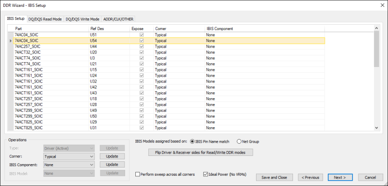
Task: Open the IBIS Component dropdown in Operations
Action: [69, 165]
